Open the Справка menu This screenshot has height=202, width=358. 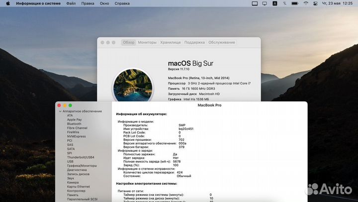point(122,3)
